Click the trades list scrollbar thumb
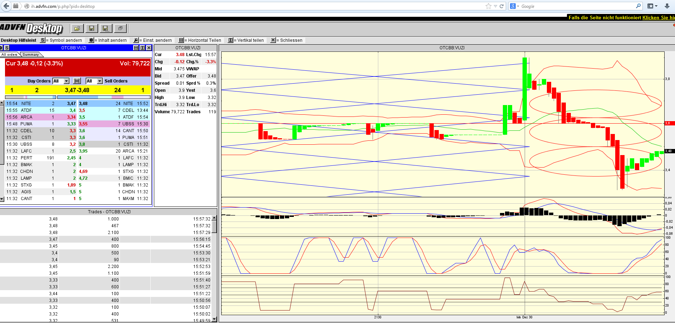 click(x=214, y=227)
